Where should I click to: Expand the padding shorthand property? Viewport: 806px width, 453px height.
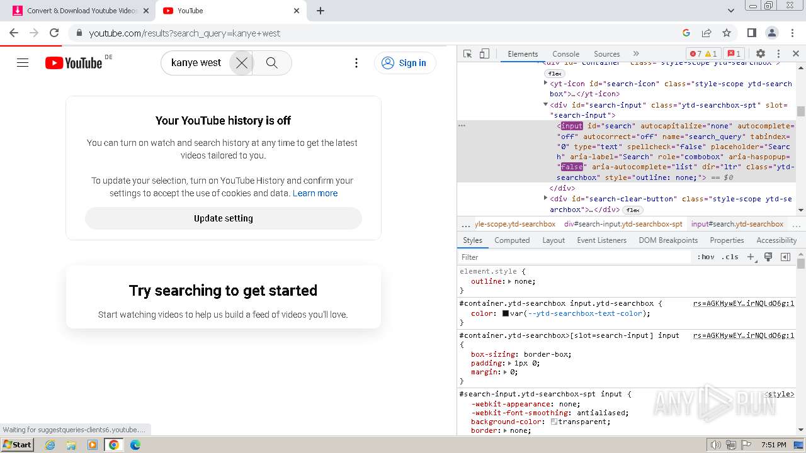[x=510, y=363]
